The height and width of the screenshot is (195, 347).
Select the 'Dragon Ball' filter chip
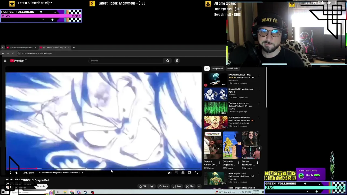coord(217,69)
